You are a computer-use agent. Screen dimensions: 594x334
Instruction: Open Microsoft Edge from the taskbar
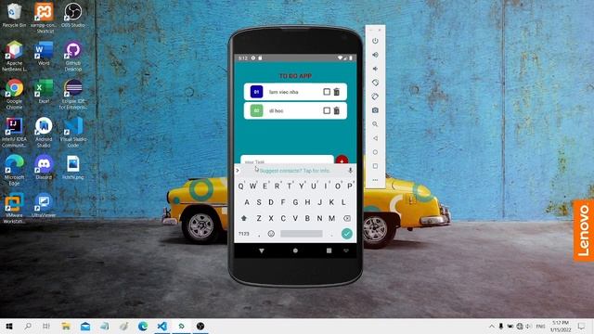pyautogui.click(x=143, y=326)
